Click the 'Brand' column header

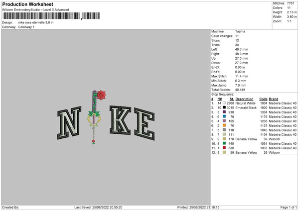coord(274,99)
